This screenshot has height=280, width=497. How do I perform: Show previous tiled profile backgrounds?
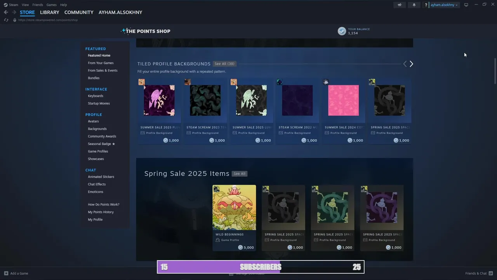point(405,64)
